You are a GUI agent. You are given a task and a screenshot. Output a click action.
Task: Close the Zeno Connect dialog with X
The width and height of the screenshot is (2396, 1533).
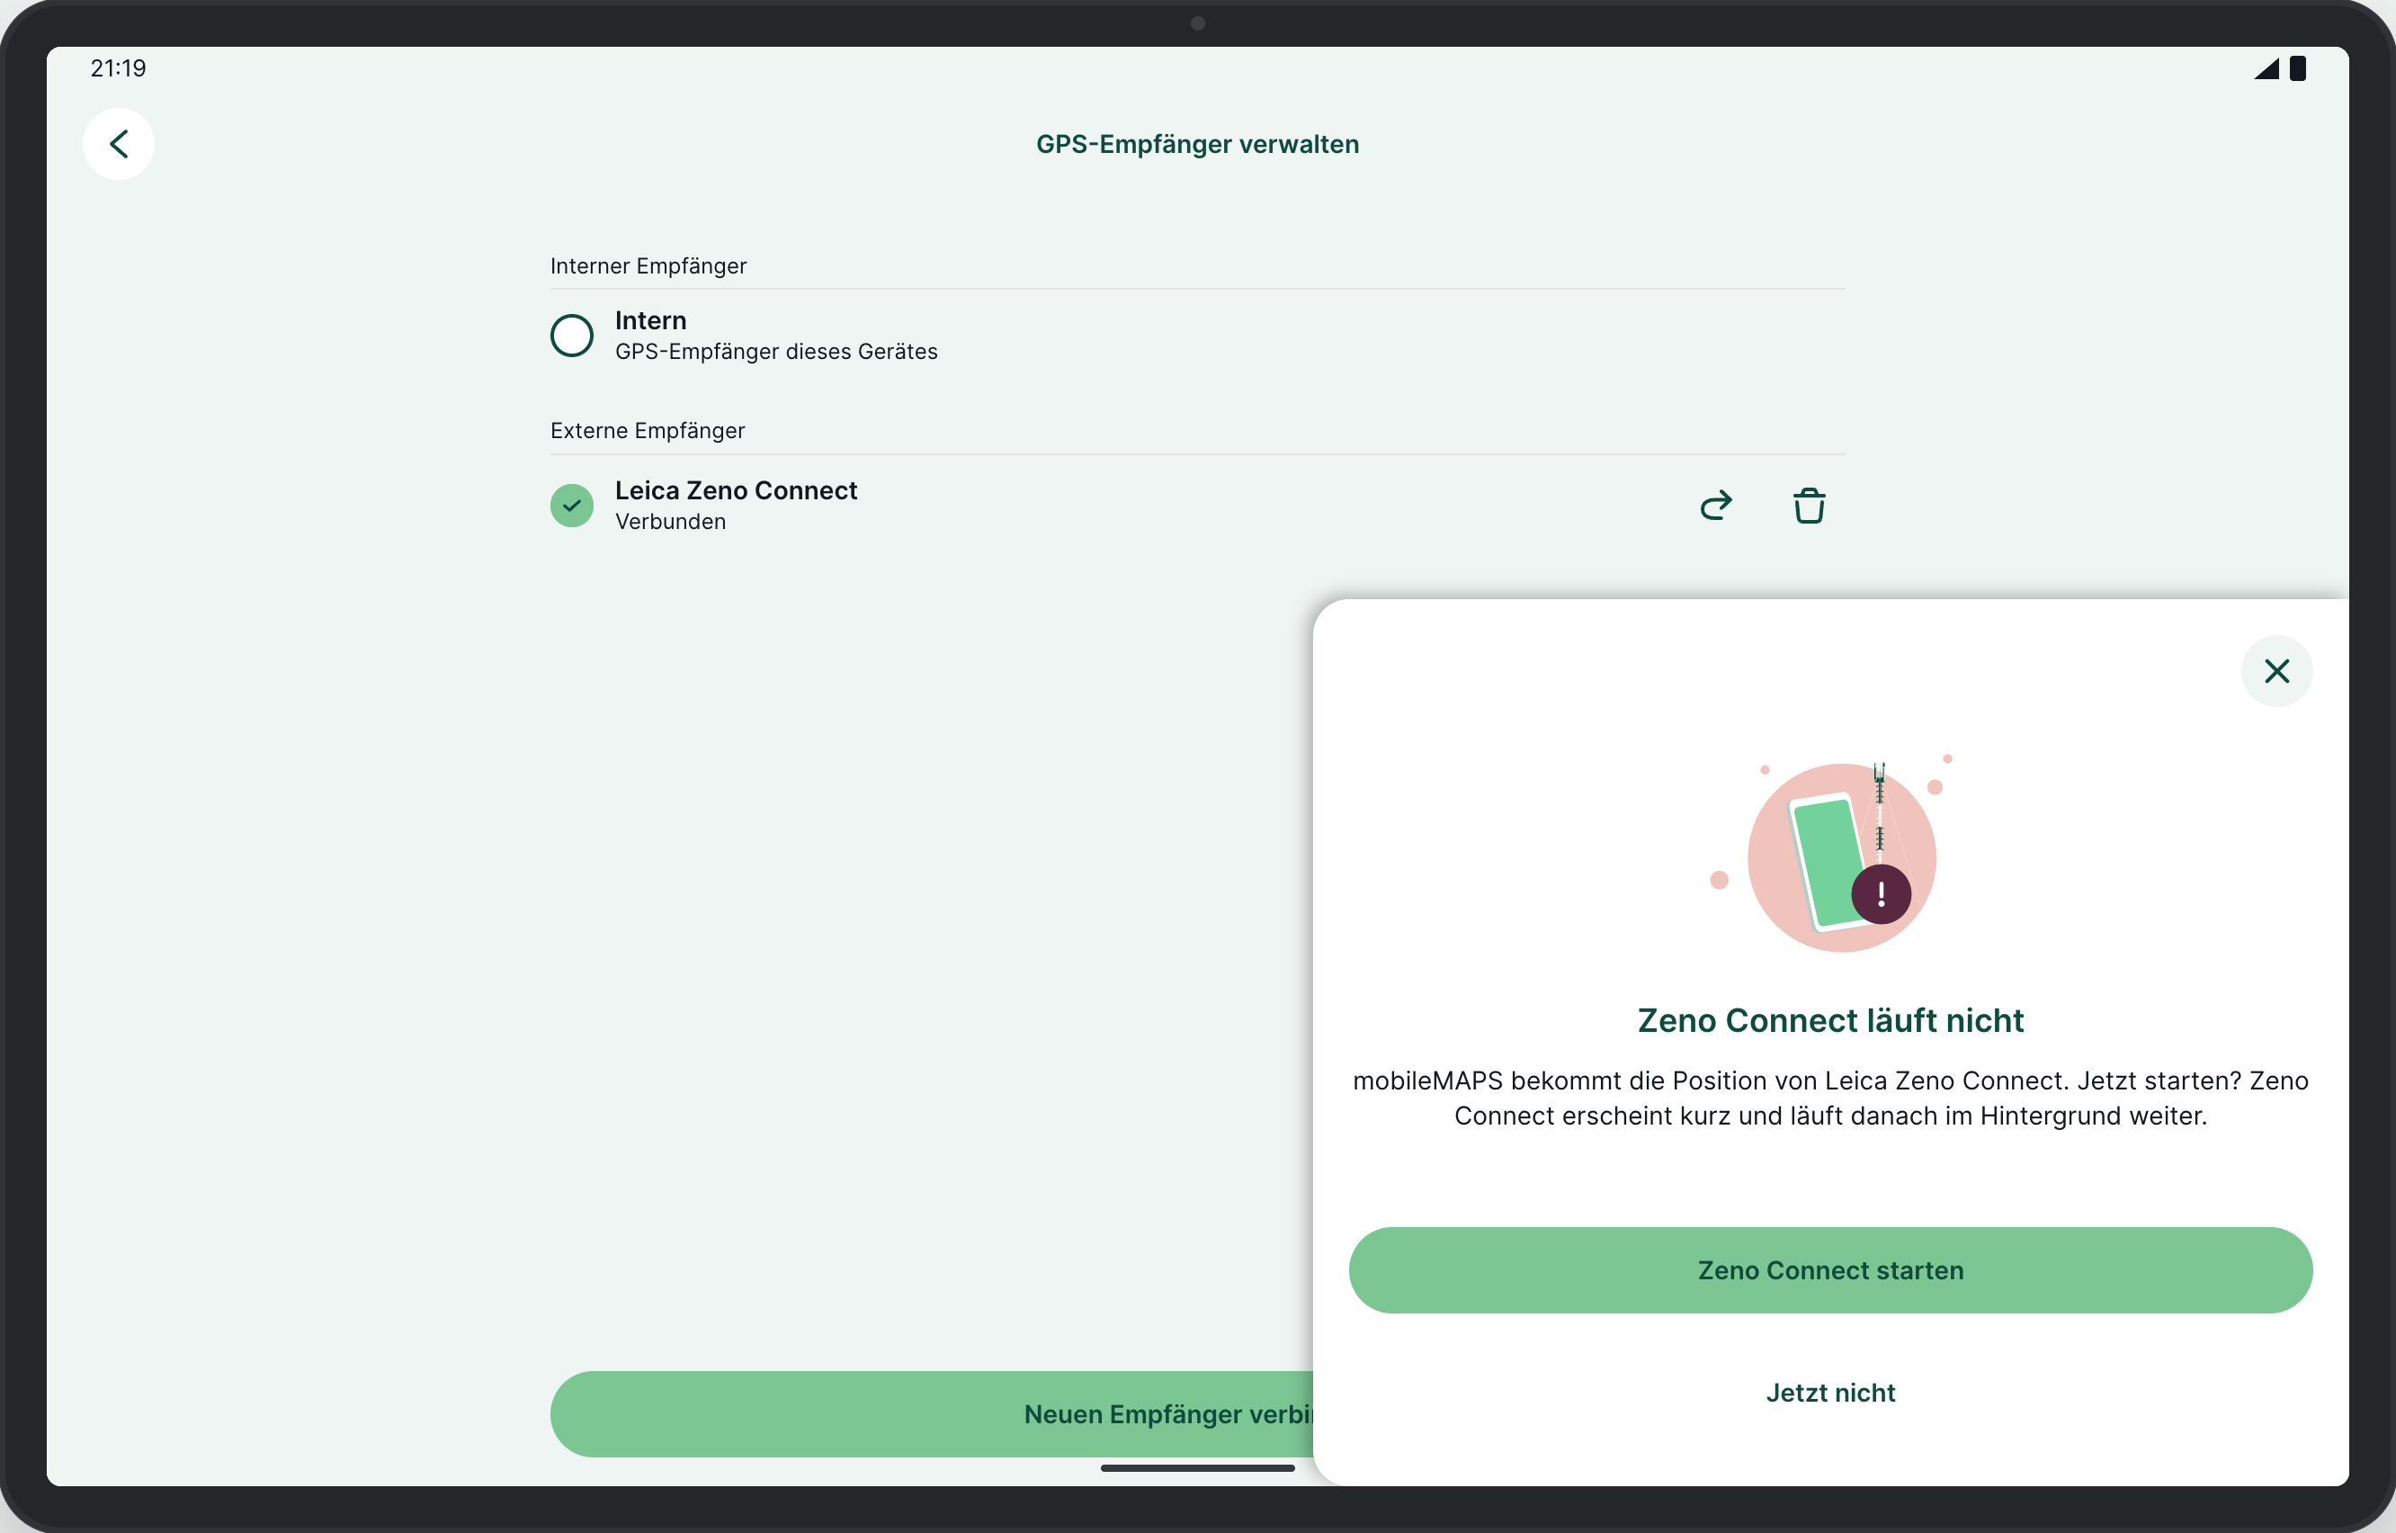[2276, 671]
